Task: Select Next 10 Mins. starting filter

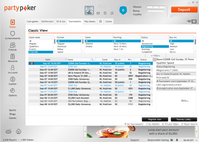Action: point(127,43)
